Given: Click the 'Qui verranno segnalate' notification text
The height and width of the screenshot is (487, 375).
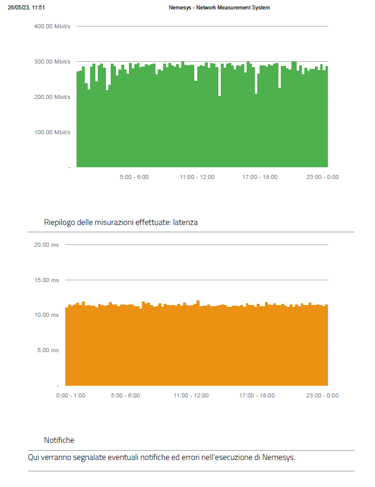Looking at the screenshot, I should [161, 457].
